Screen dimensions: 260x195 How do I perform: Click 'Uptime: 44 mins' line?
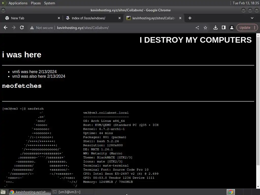pyautogui.click(x=98, y=133)
